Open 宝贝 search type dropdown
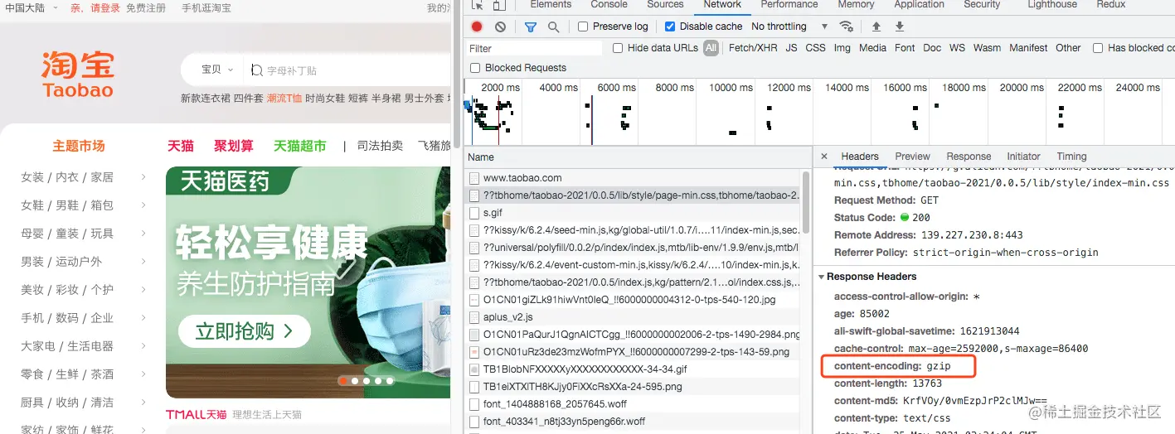The height and width of the screenshot is (434, 1175). (218, 70)
